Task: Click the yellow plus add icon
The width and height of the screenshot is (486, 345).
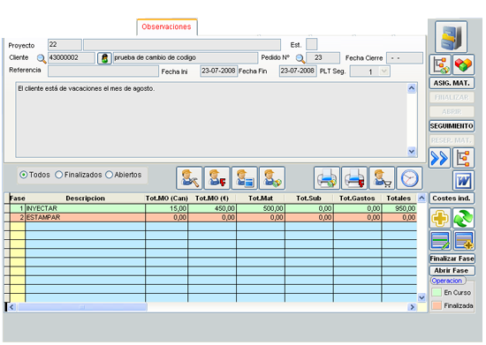Action: [x=440, y=218]
